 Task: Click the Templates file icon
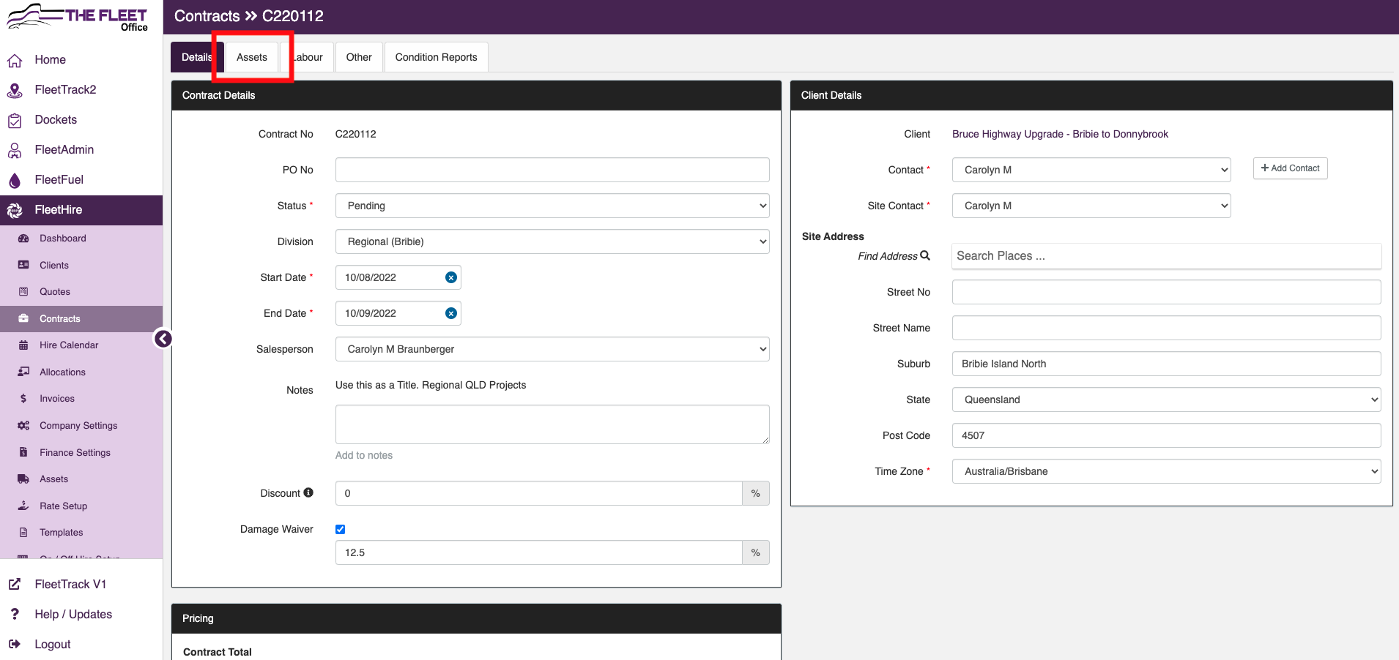23,533
